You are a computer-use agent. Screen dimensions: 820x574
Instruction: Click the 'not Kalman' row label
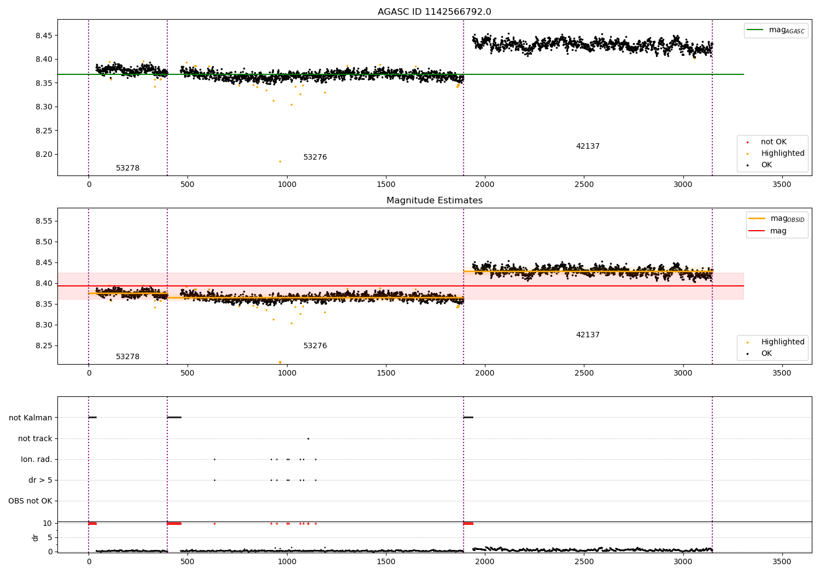tap(31, 418)
